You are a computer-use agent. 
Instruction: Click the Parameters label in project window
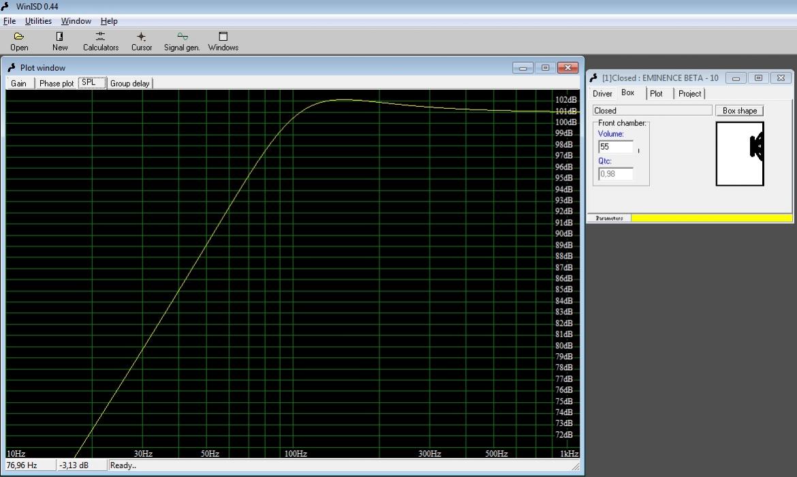[x=609, y=218]
